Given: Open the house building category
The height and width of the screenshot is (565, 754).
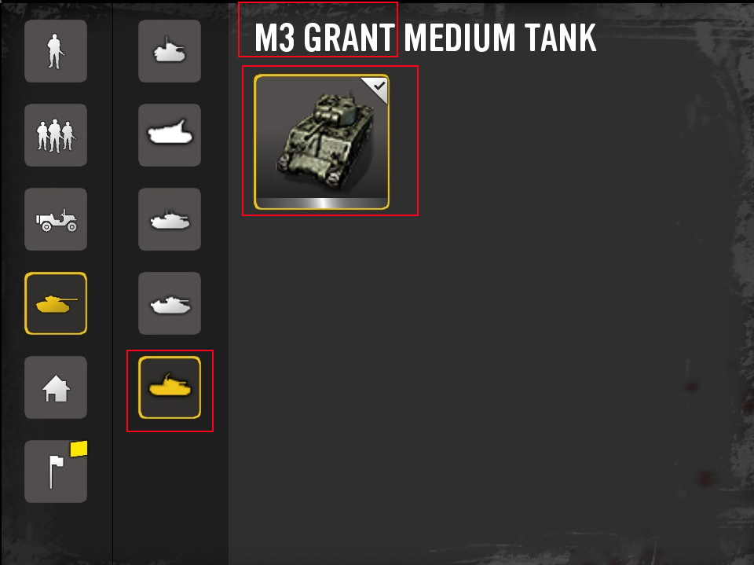Looking at the screenshot, I should pos(56,387).
